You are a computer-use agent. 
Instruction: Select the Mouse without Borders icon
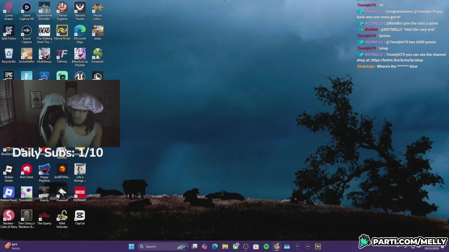(98, 11)
